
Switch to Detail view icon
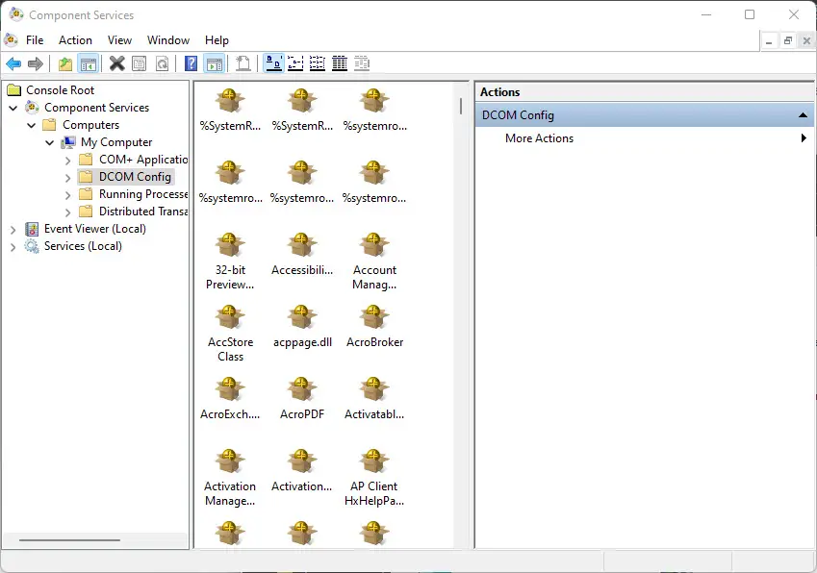click(340, 64)
